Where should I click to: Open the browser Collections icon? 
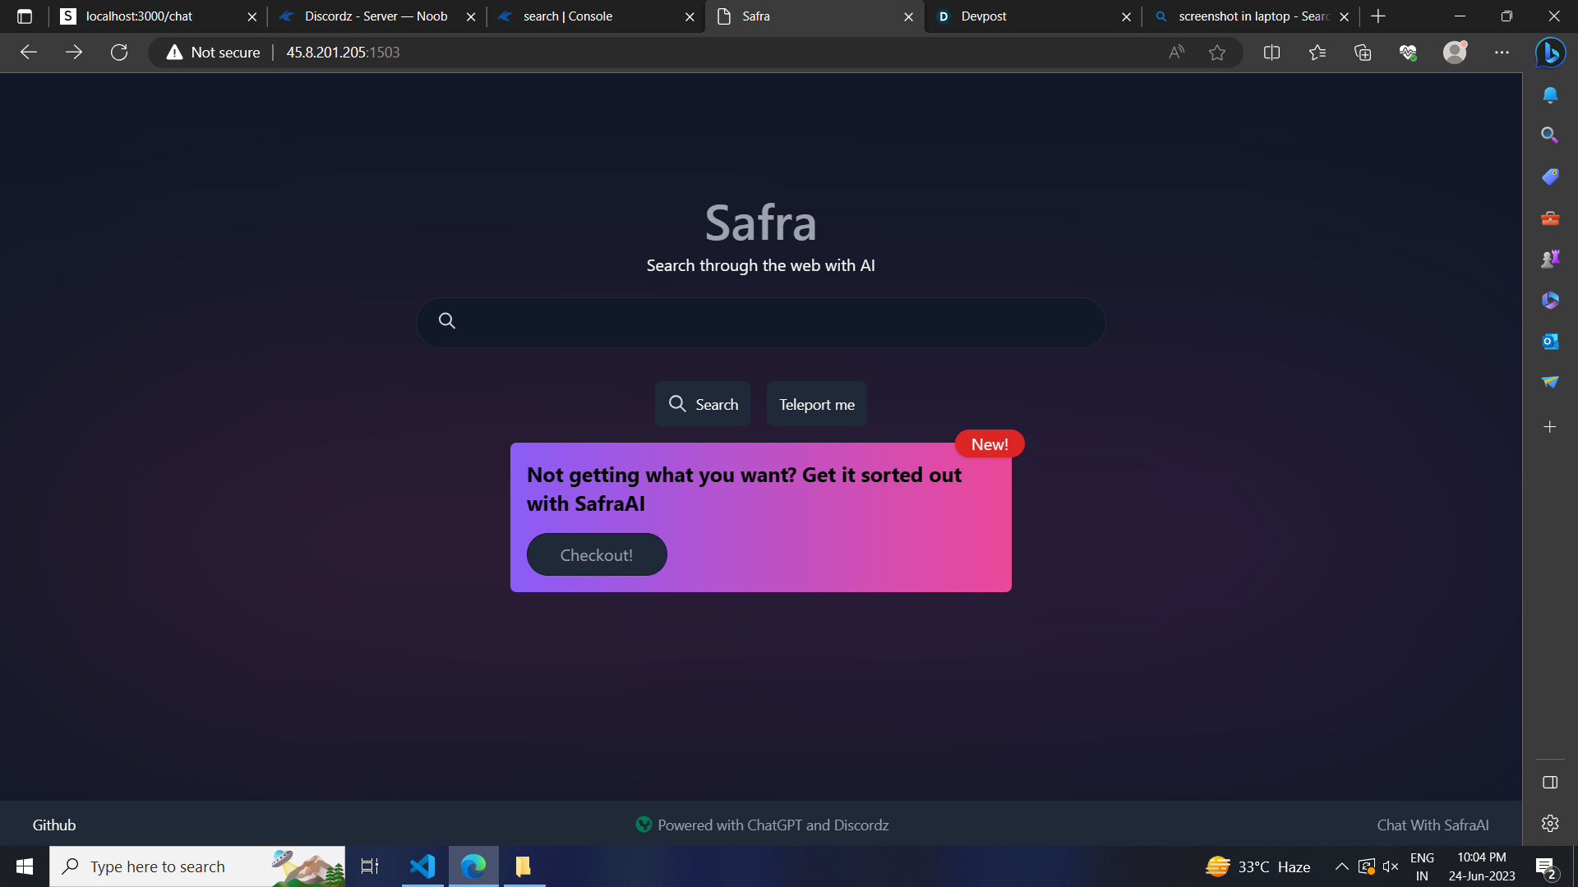[x=1363, y=53]
